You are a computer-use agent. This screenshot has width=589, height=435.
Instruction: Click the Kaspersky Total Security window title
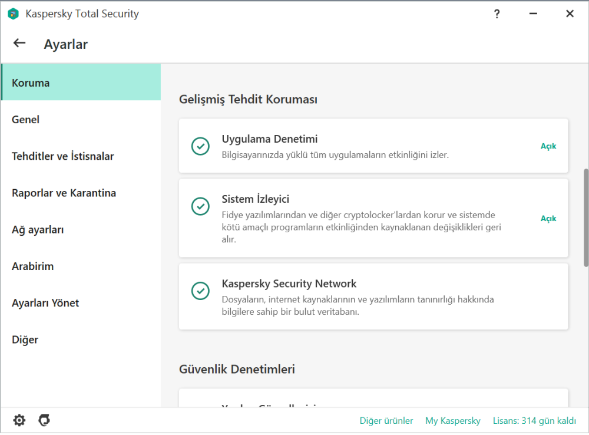pyautogui.click(x=82, y=14)
